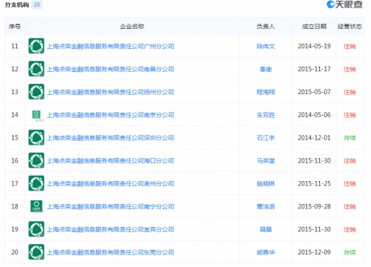Open the 负责人 name link in row 11
This screenshot has width=371, height=267.
(x=266, y=46)
